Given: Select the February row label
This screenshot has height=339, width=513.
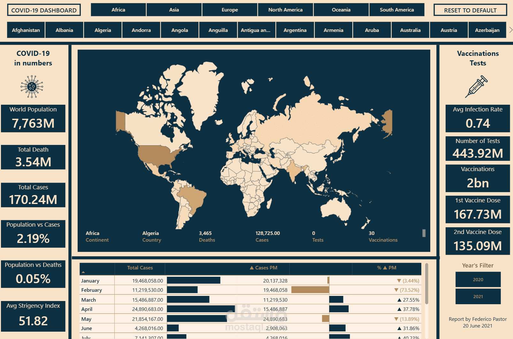Looking at the screenshot, I should (92, 290).
